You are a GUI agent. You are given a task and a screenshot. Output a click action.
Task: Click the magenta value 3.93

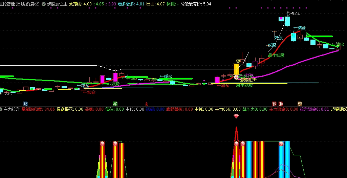tap(112, 4)
